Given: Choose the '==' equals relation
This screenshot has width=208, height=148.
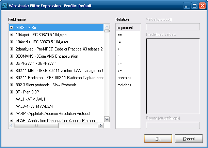Looking at the screenshot, I should tap(120, 35).
